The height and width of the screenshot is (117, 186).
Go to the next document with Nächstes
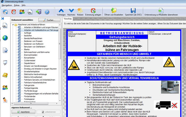(71, 12)
